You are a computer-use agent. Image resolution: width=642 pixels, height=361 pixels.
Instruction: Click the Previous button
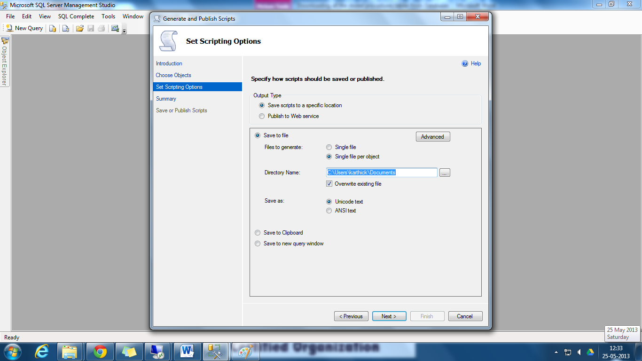pos(351,316)
